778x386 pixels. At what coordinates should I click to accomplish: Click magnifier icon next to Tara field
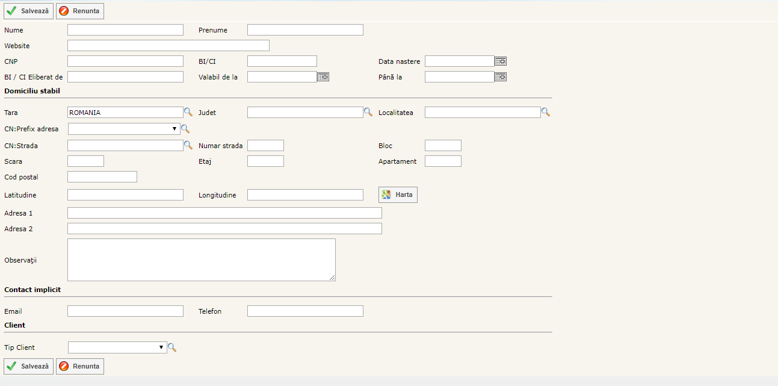click(188, 112)
